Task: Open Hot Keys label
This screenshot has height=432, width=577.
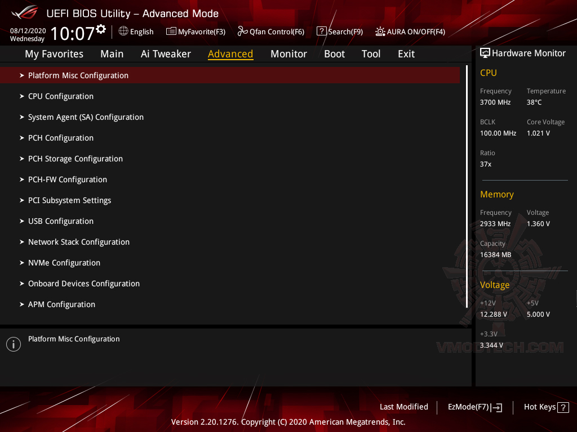Action: [539, 407]
